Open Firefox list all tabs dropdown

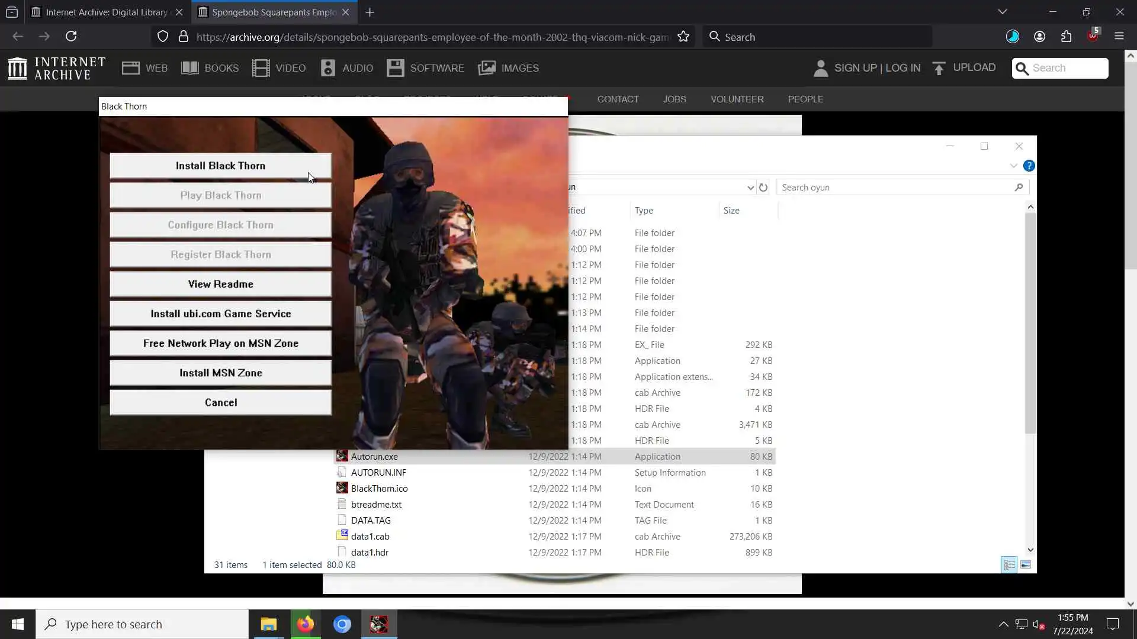click(x=1002, y=12)
